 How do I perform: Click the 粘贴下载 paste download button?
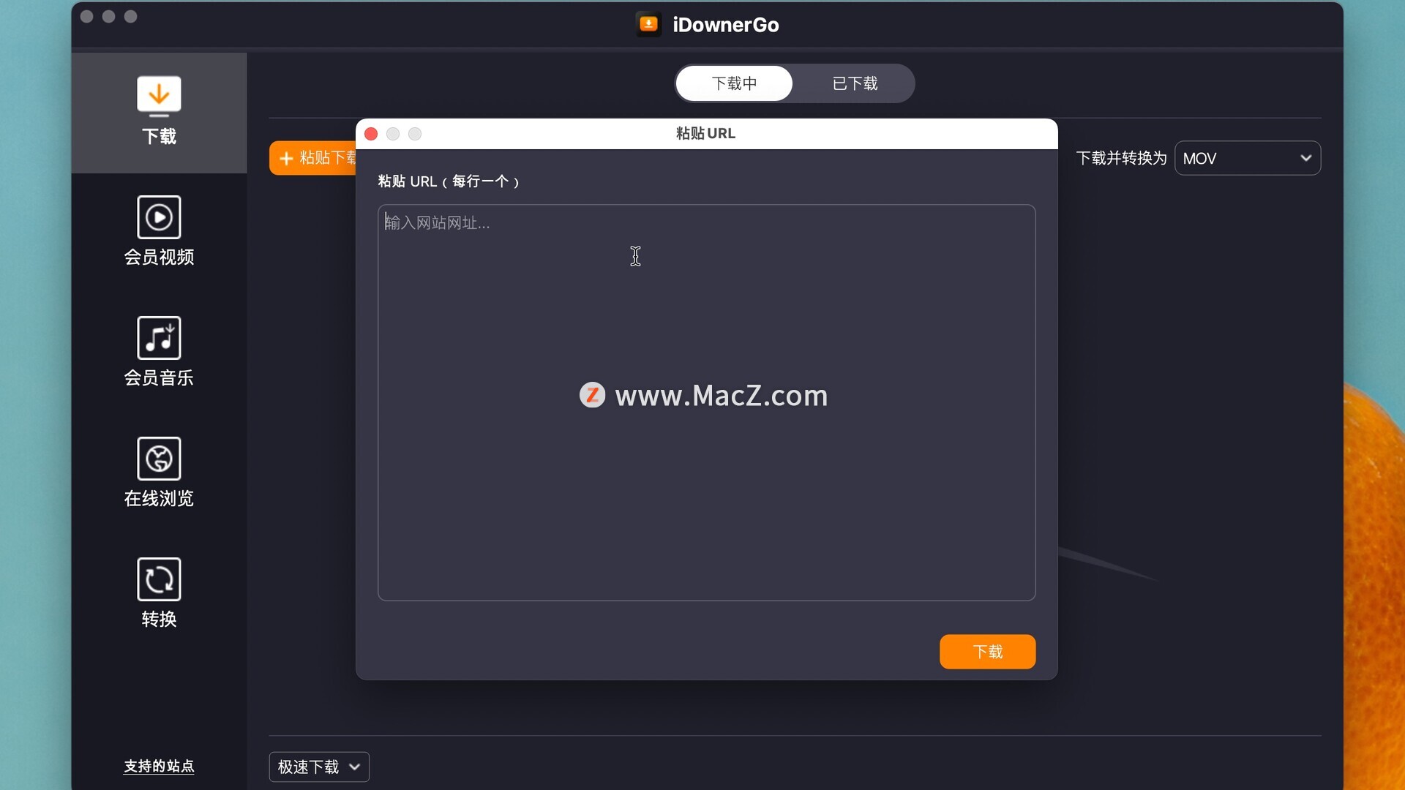pos(313,158)
